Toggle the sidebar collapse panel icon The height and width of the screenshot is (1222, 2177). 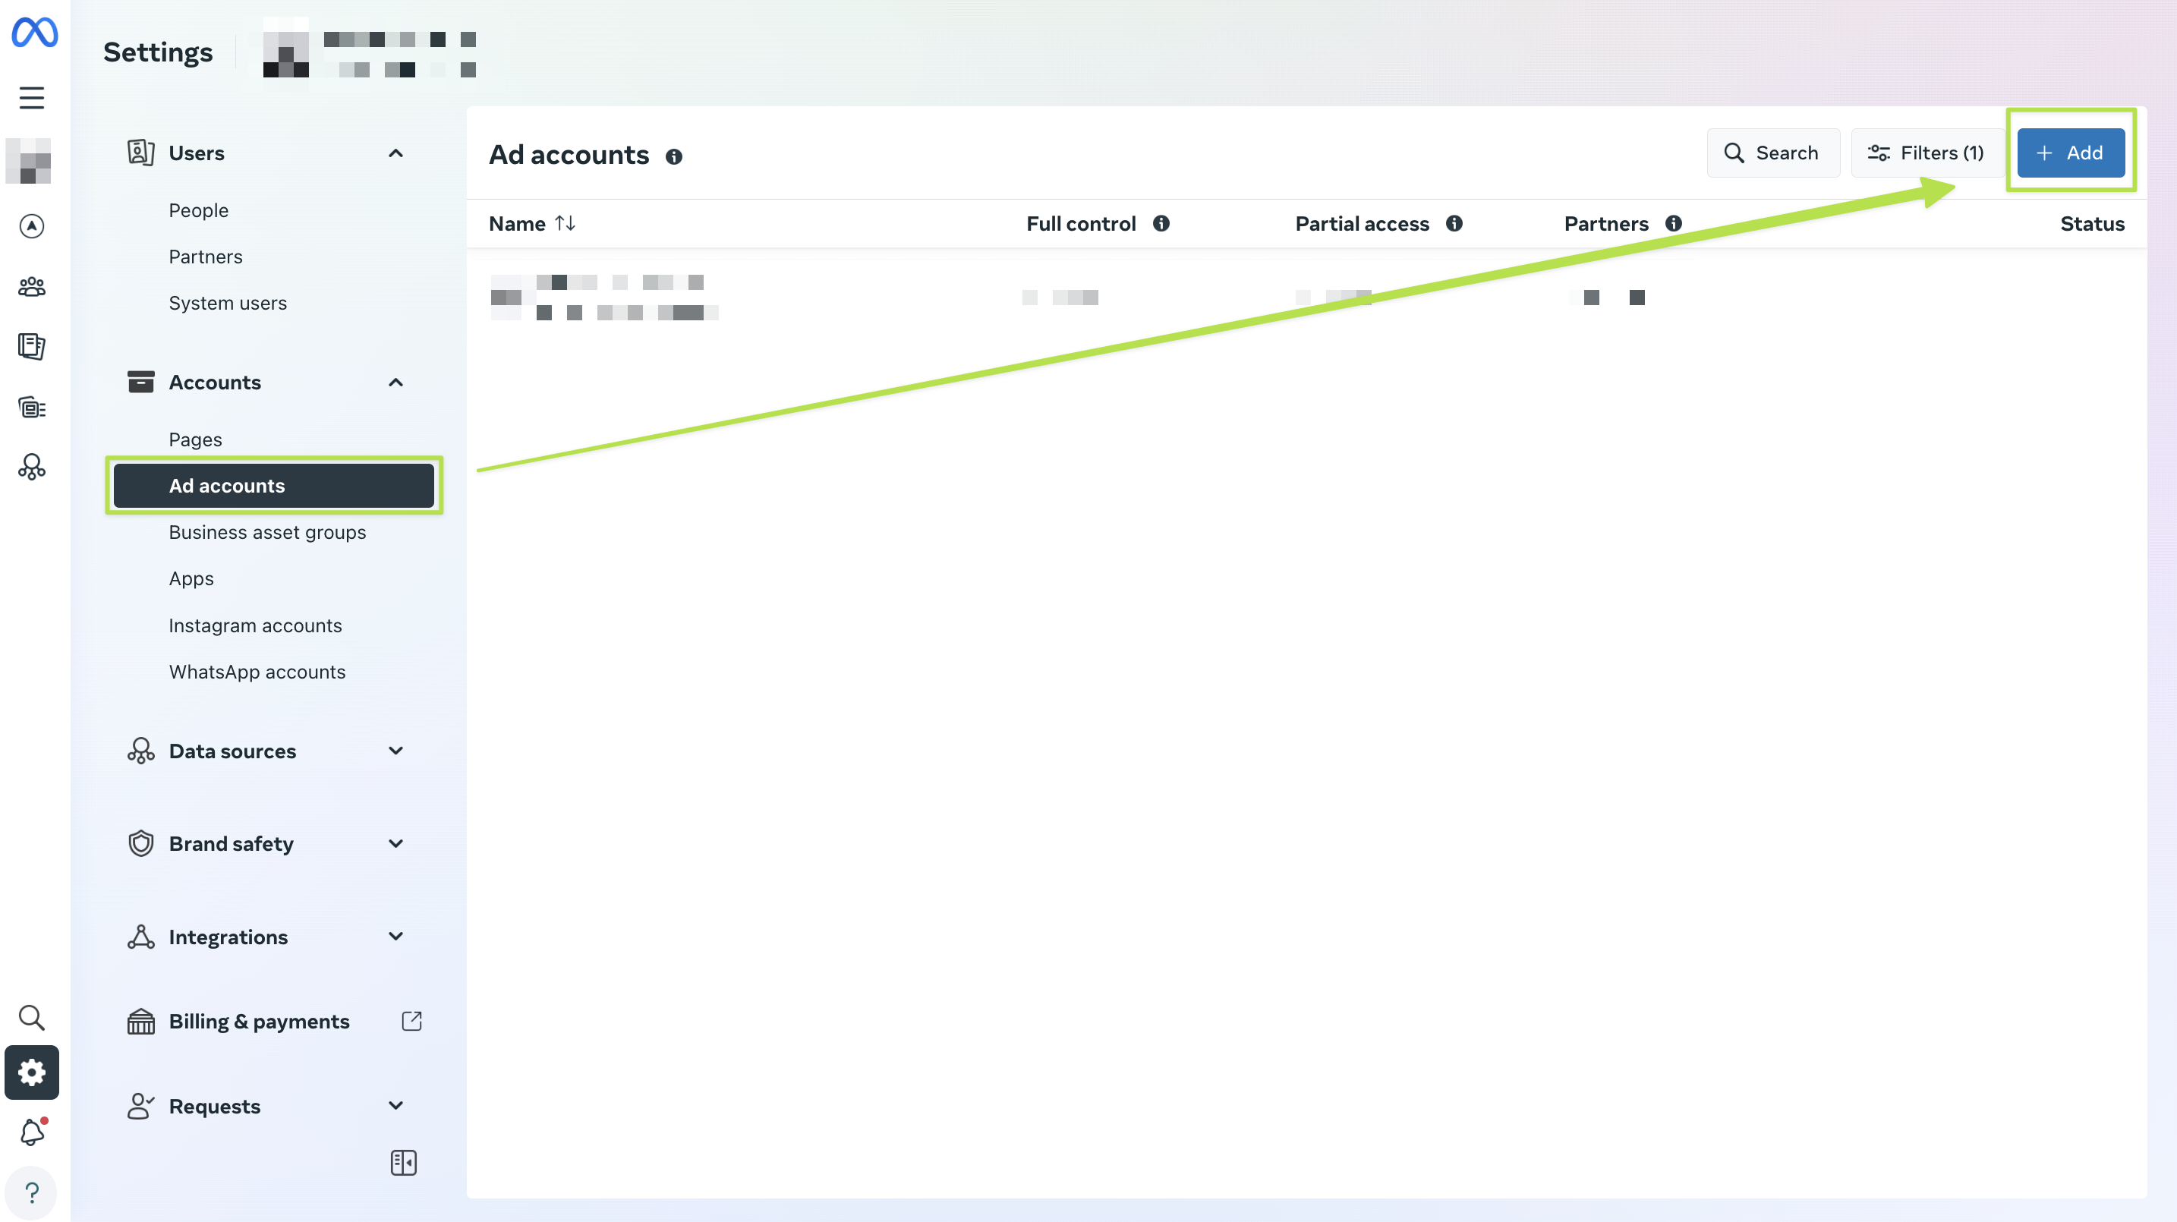click(x=403, y=1163)
